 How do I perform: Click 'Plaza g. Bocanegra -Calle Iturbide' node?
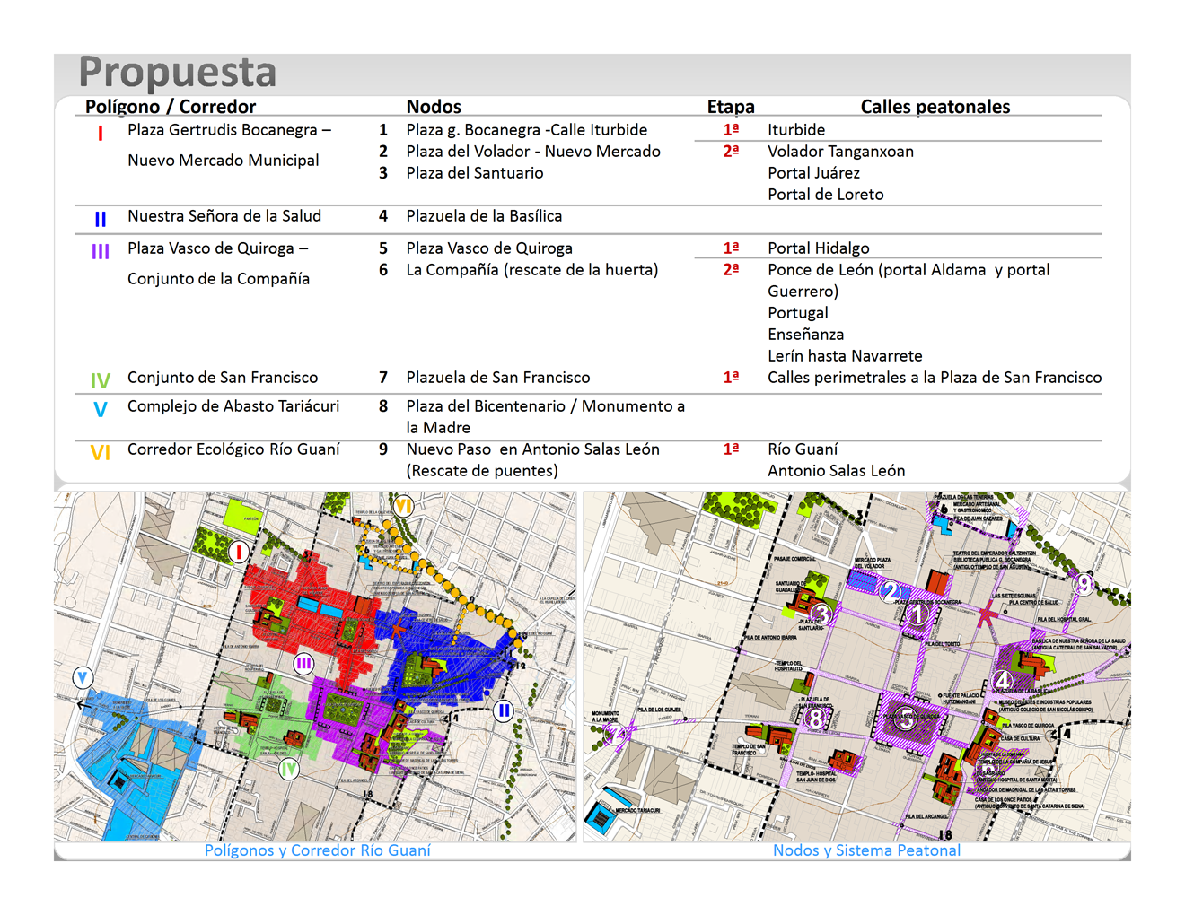click(x=527, y=129)
